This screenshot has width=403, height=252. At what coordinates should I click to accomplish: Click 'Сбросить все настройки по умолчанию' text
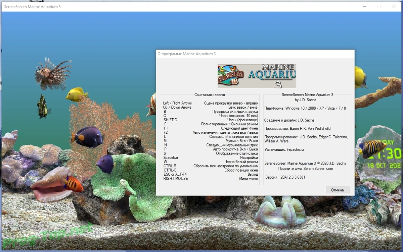coord(226,166)
